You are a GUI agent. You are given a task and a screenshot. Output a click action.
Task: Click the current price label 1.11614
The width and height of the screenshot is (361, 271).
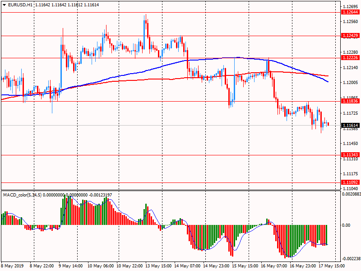pyautogui.click(x=350, y=125)
